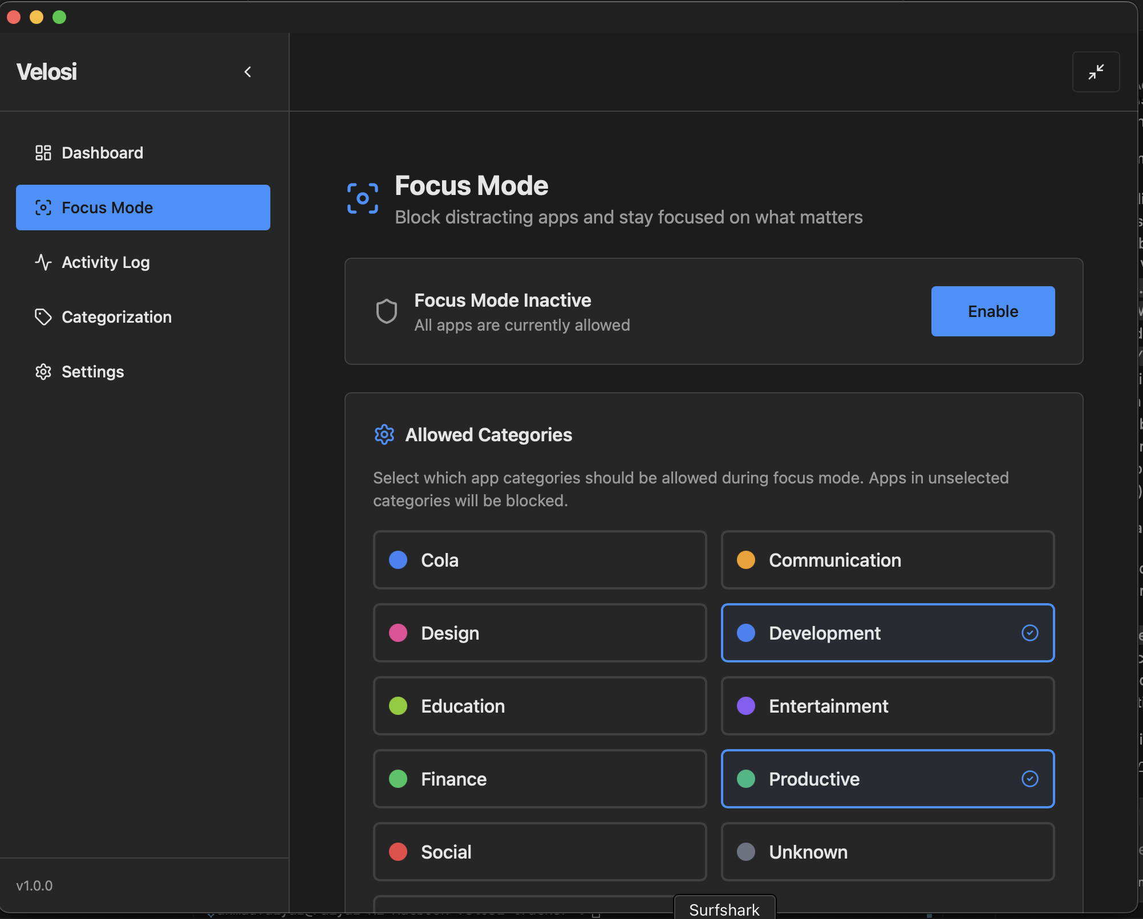Click the green dot on Finance
This screenshot has width=1143, height=919.
point(398,779)
